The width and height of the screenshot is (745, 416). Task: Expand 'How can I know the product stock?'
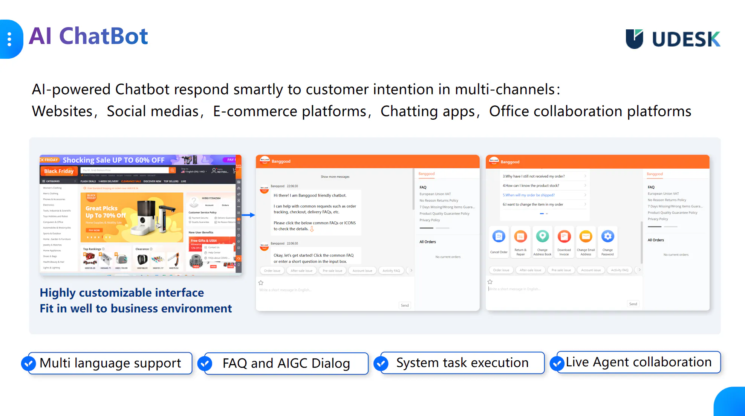(545, 186)
